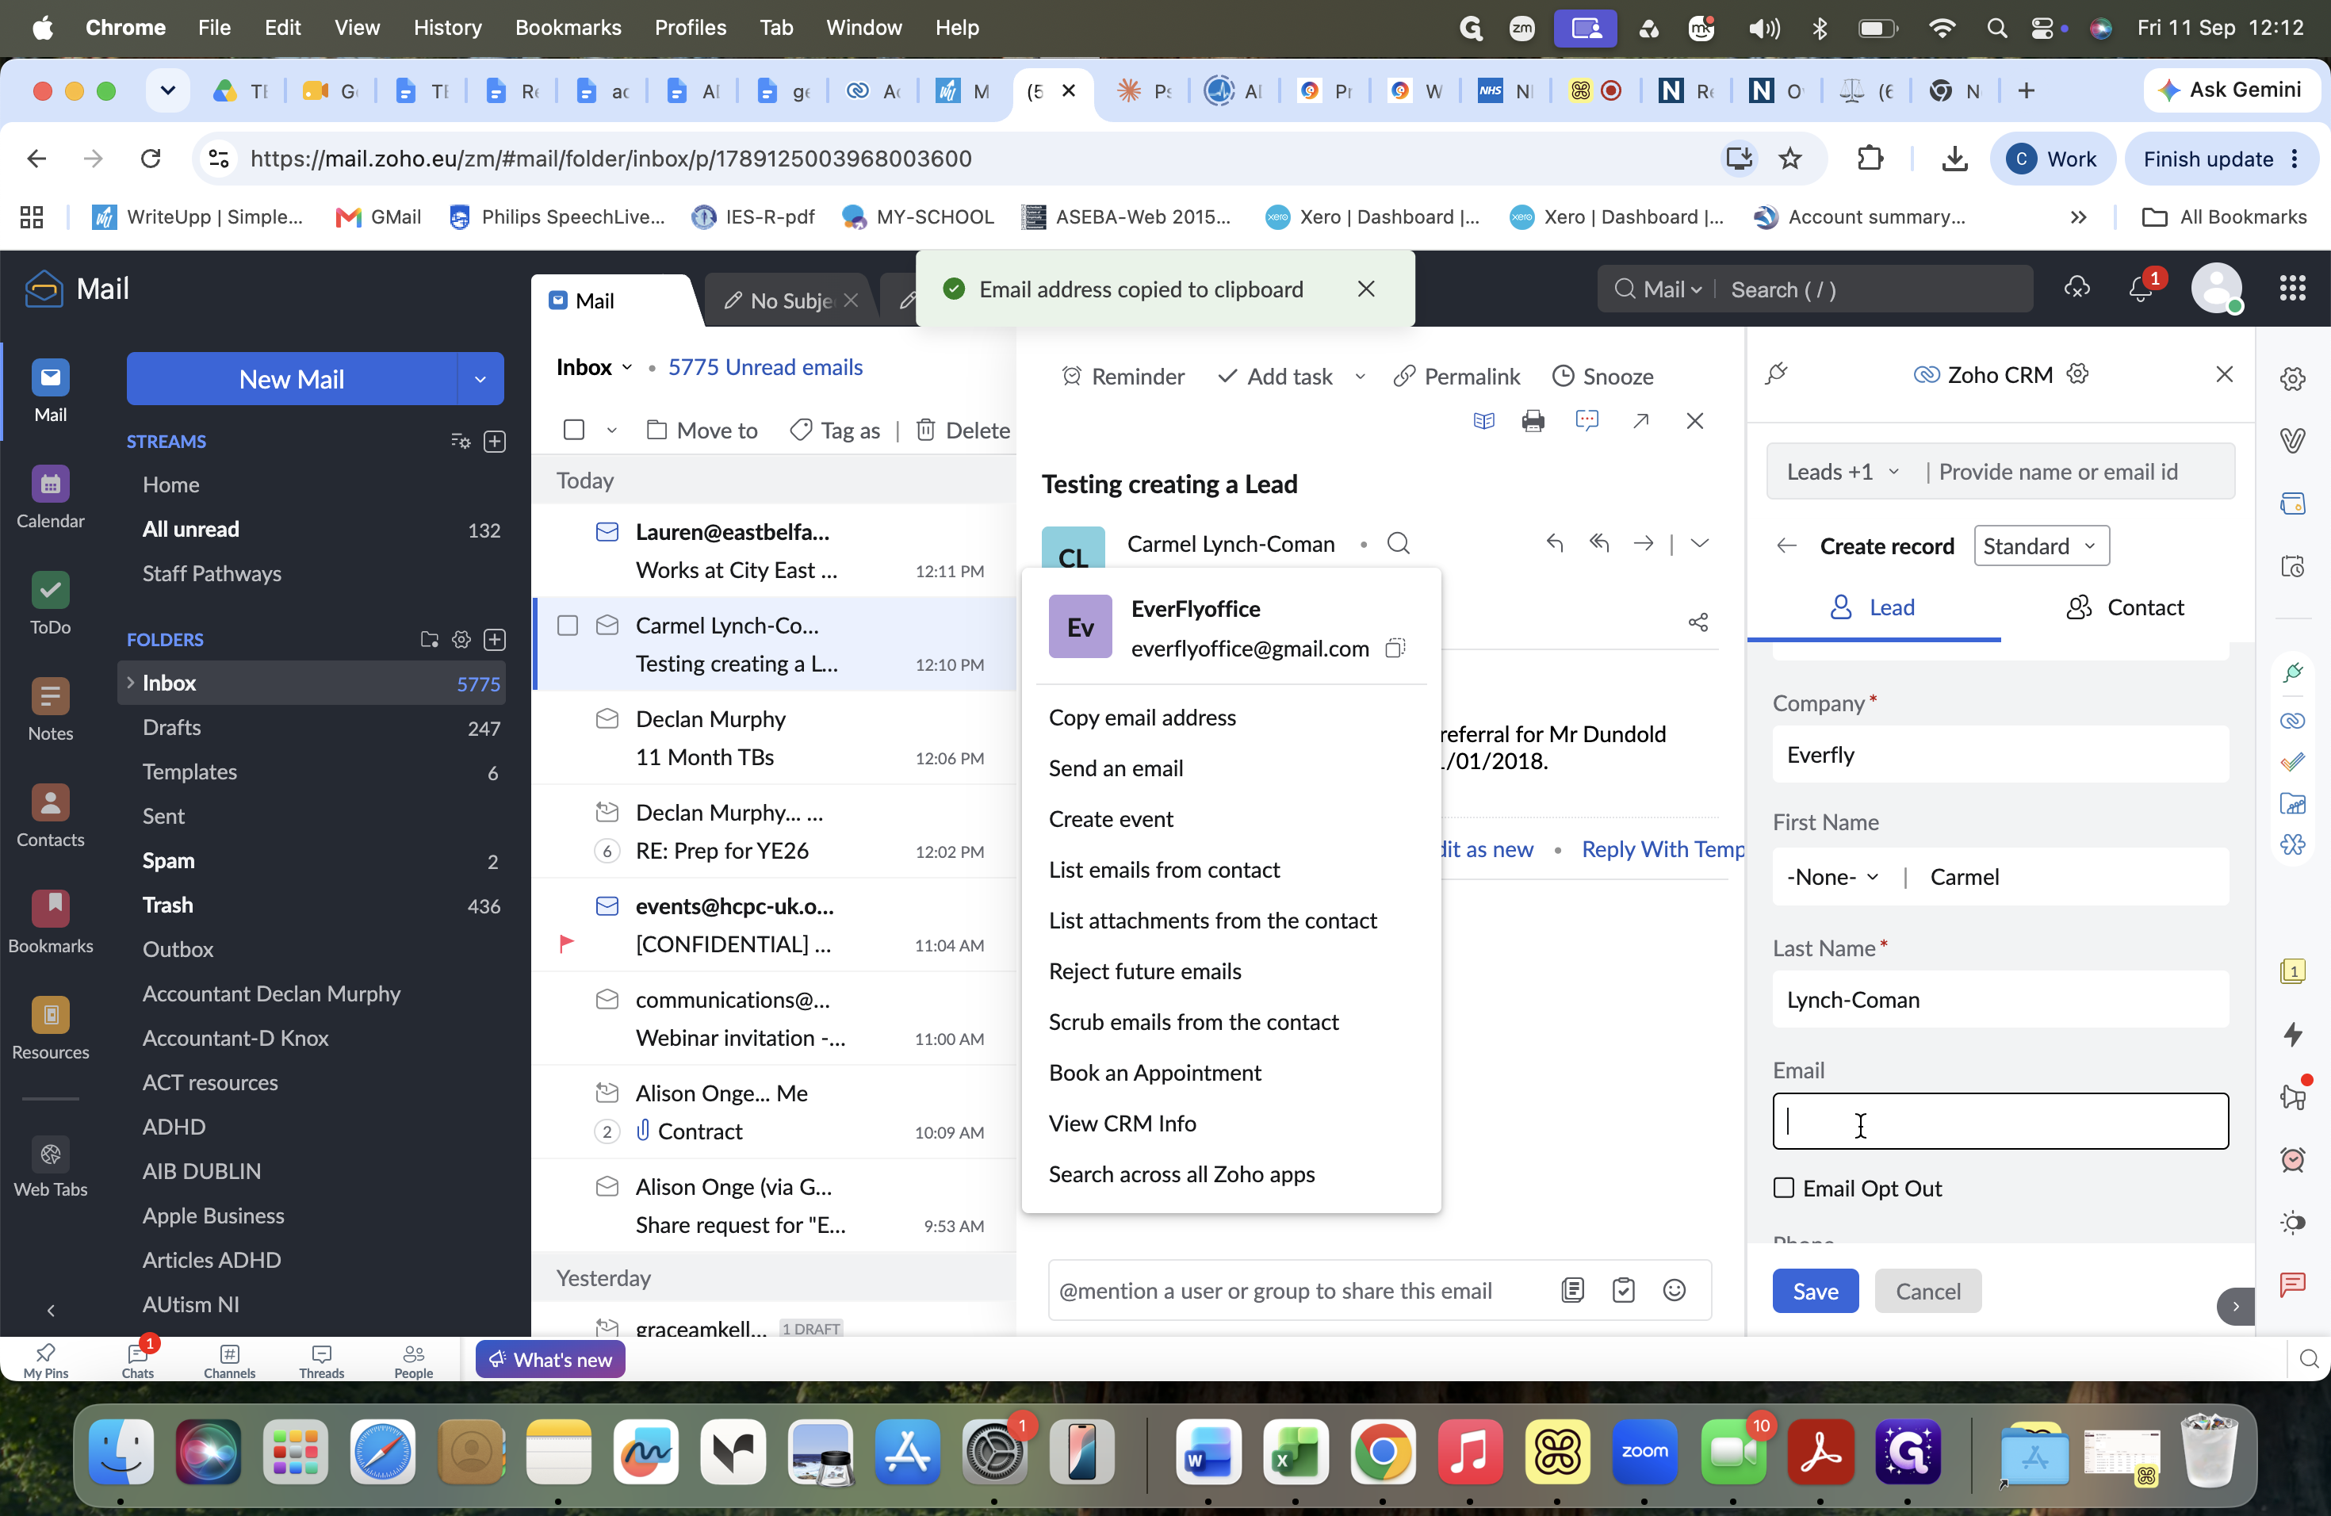This screenshot has width=2331, height=1516.
Task: Search emails from Carmel Lynch-Coman icon
Action: point(1399,544)
